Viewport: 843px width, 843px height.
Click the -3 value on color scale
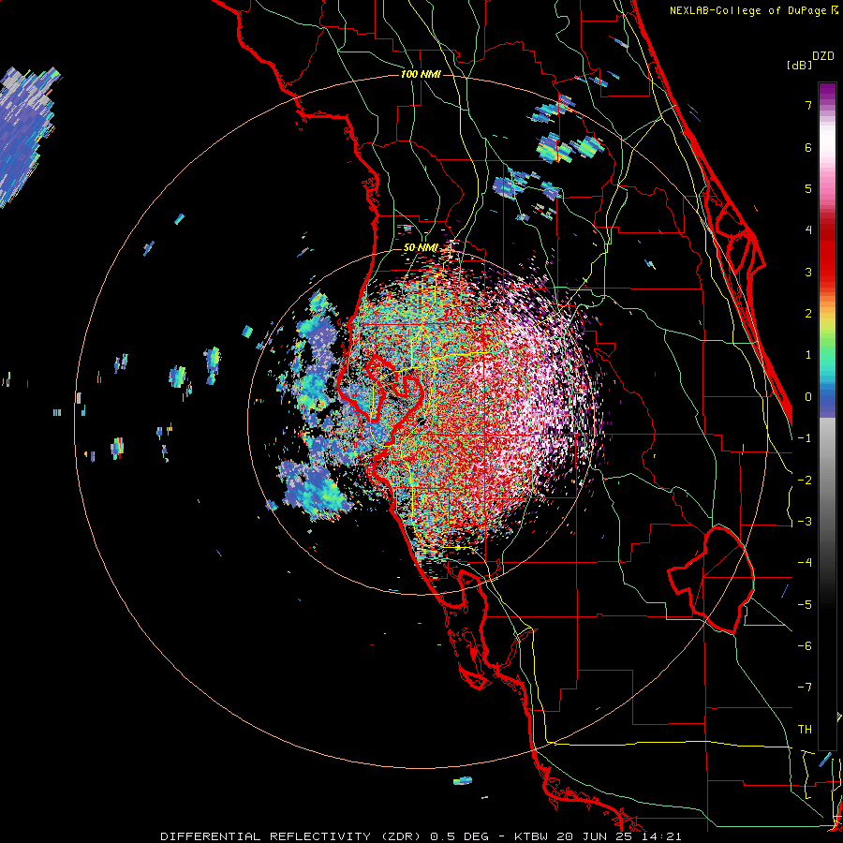coord(805,522)
